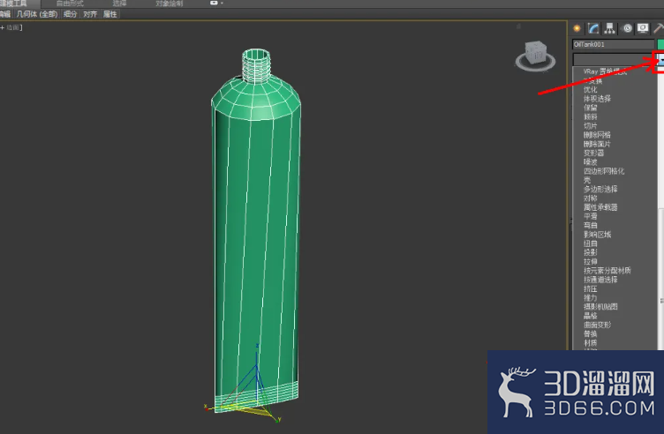The image size is (664, 434).
Task: Choose 切片 modifier from list
Action: pyautogui.click(x=591, y=125)
